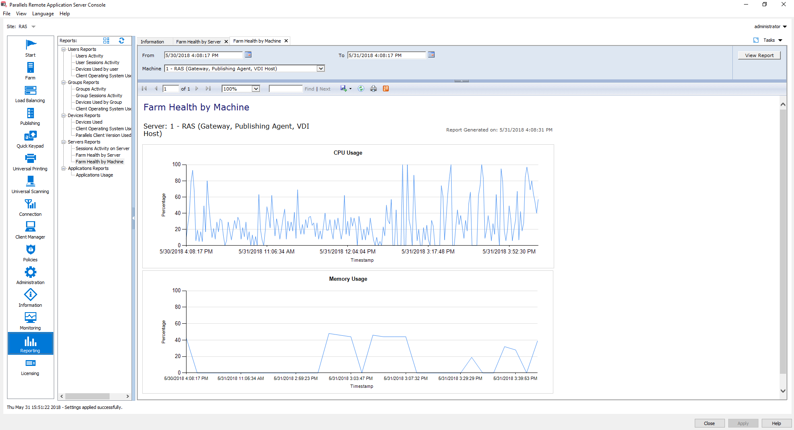Click the reports tree horizontal scrollbar right arrow
This screenshot has width=794, height=430.
(x=127, y=396)
